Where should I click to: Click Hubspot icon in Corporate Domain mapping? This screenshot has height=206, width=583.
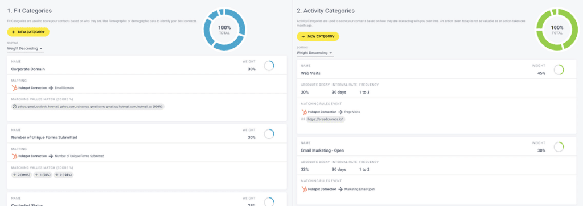point(14,88)
